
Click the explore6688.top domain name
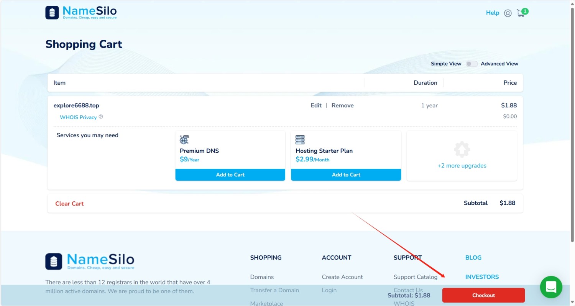(x=76, y=105)
